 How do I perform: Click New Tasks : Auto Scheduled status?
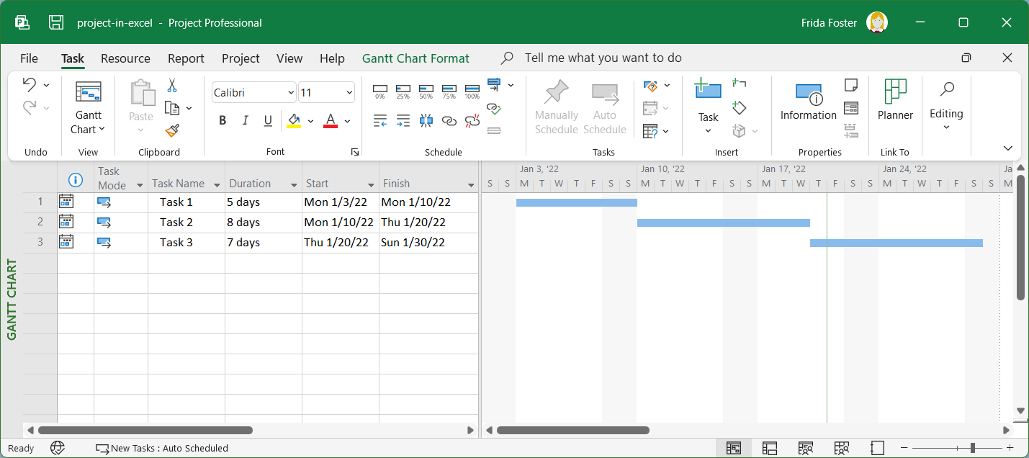(x=162, y=448)
